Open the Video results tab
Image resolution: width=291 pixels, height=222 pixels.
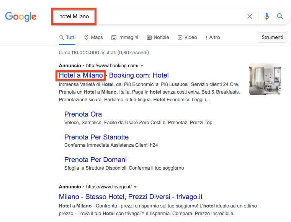[x=187, y=37]
